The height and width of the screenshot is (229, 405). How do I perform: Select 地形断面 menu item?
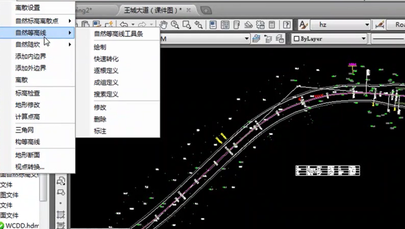click(28, 155)
